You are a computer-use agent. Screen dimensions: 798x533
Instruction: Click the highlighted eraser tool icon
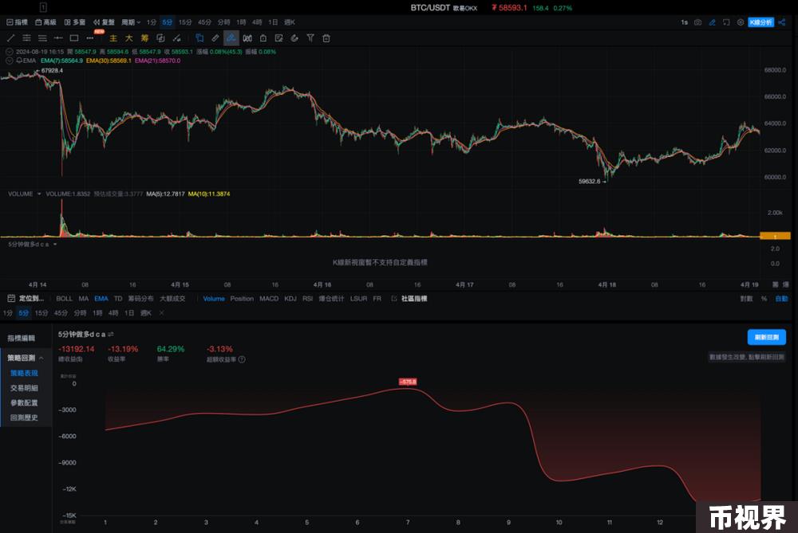231,38
